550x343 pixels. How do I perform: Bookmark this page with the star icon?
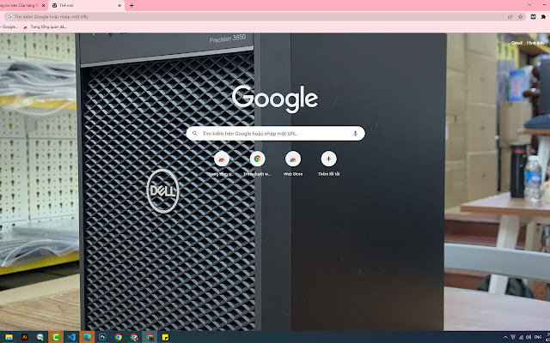pos(521,16)
